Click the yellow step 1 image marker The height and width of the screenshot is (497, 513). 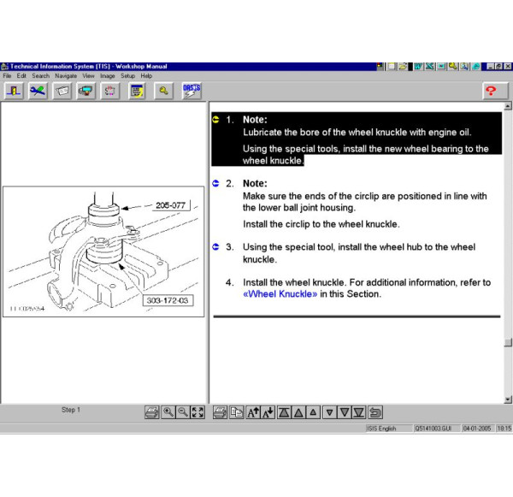tap(216, 120)
